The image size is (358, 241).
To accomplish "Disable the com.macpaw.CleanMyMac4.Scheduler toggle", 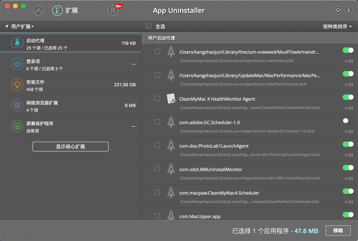I will 347,191.
